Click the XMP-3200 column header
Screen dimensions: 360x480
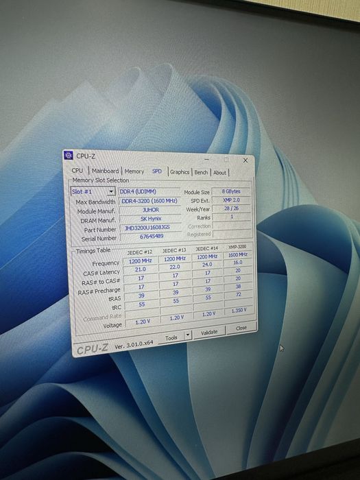(237, 247)
